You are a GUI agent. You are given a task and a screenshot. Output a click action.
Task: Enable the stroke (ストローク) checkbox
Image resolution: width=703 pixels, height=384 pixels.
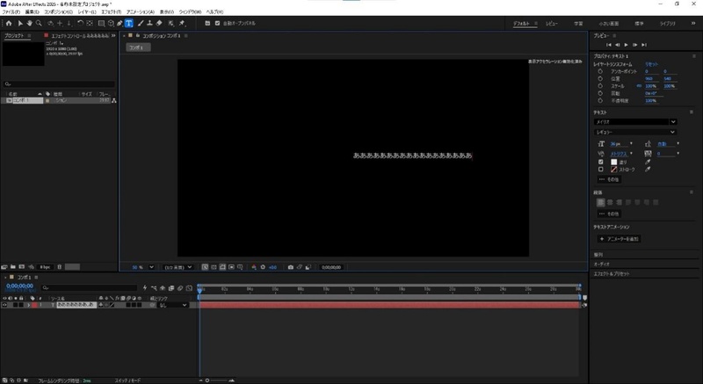(601, 170)
